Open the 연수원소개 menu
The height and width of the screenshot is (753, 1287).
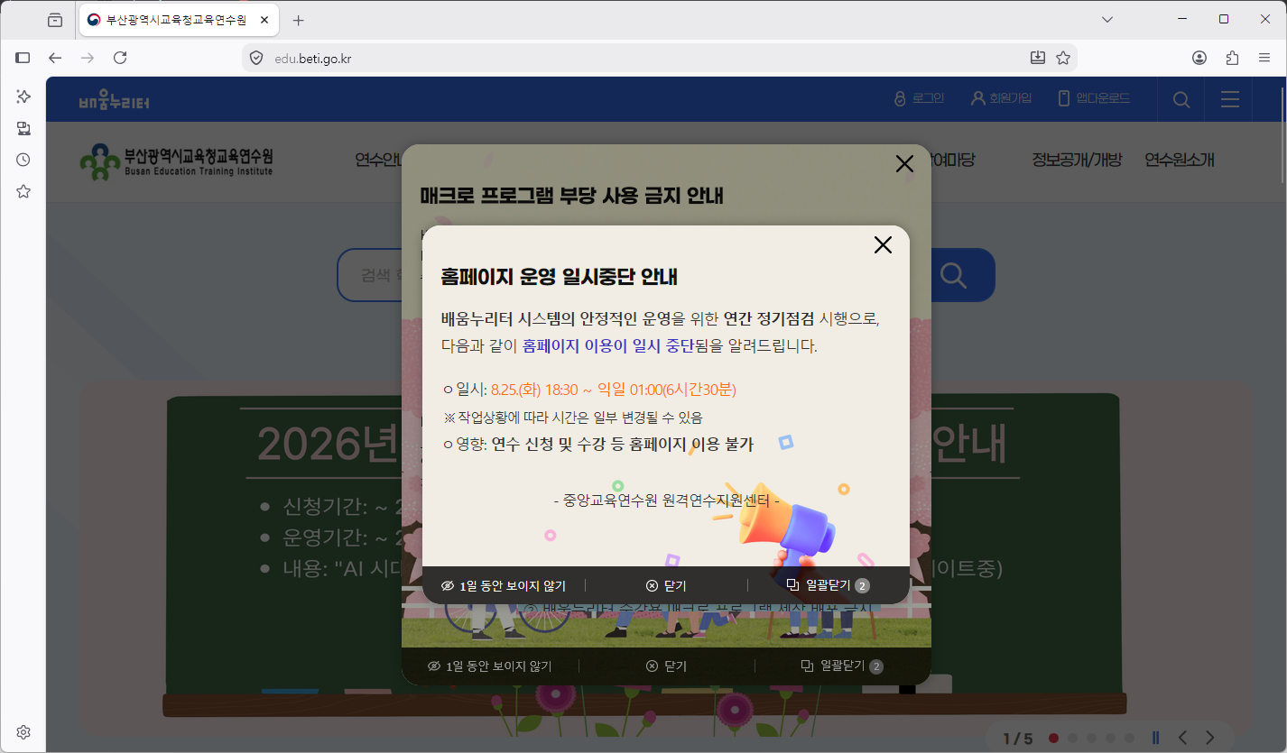[1180, 161]
